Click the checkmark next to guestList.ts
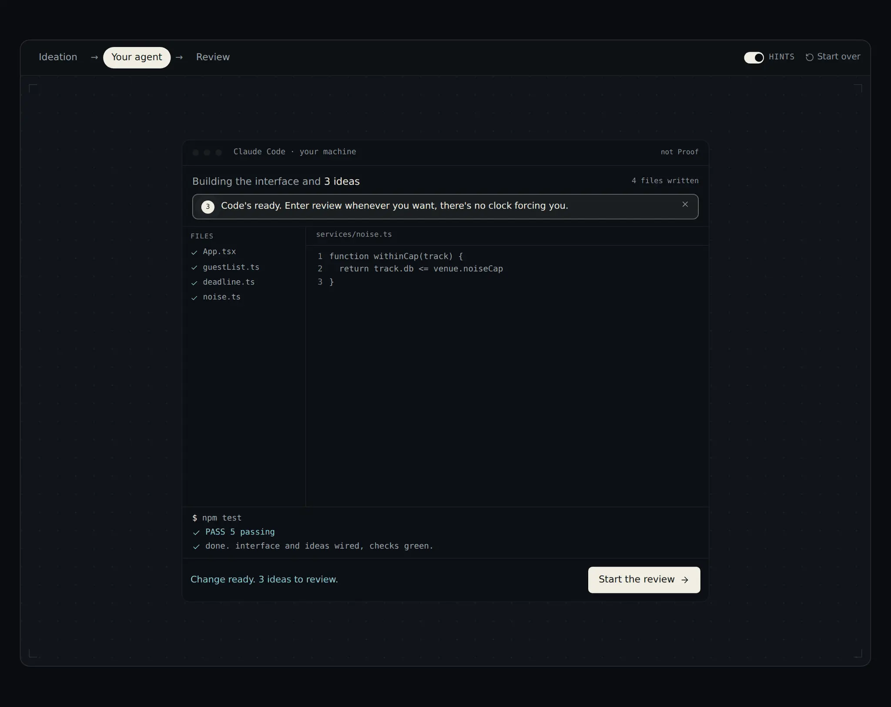This screenshot has height=707, width=891. coord(194,268)
